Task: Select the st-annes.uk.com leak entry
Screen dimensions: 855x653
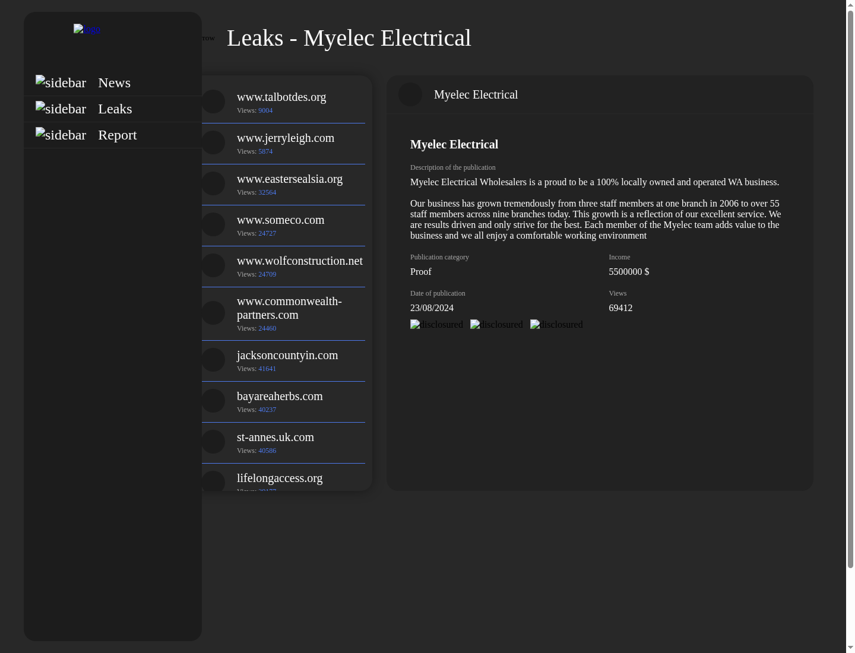Action: point(283,443)
